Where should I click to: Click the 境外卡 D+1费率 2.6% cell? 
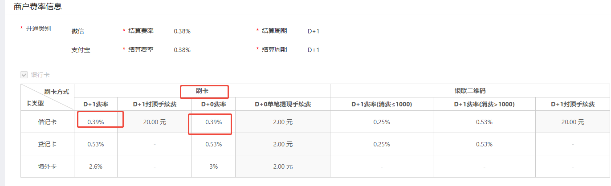(96, 166)
